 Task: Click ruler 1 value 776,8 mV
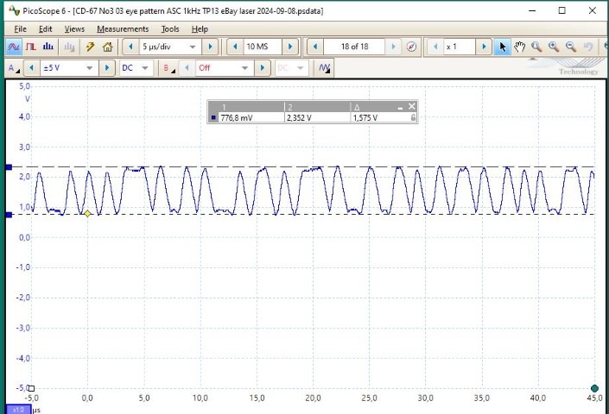point(236,118)
